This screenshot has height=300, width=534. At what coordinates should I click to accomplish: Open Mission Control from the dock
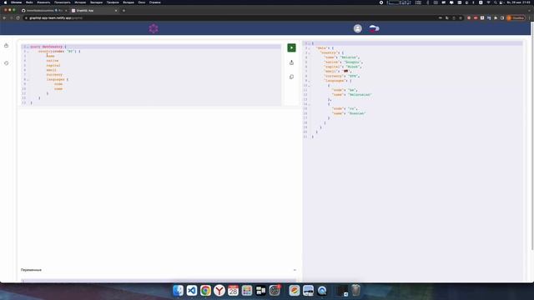point(261,291)
